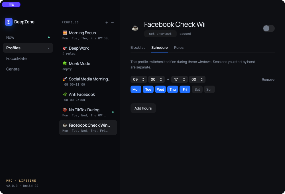Click the purple screen-share indicator pill
Screen dimensions: 285x194
click(11, 5)
